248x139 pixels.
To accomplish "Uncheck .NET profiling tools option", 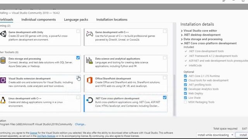I will 185,85.
